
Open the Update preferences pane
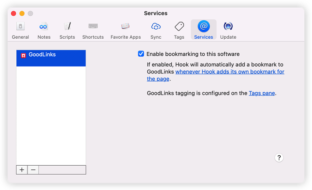click(x=228, y=30)
